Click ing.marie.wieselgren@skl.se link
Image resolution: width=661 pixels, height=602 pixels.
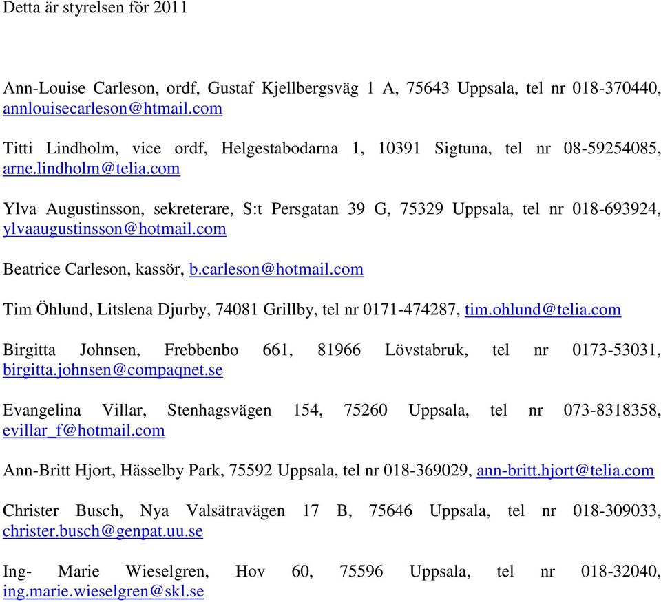[104, 592]
